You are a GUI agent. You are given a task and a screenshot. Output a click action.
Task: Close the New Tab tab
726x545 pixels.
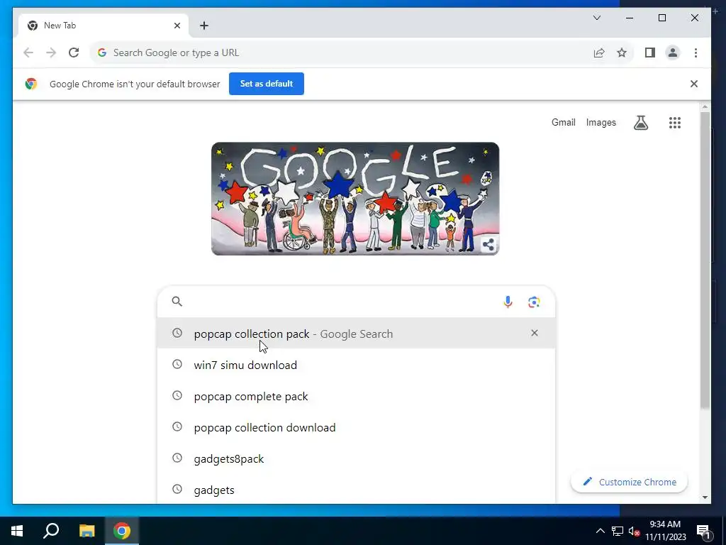click(177, 26)
